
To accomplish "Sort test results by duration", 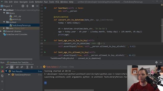I will [x=22, y=67].
